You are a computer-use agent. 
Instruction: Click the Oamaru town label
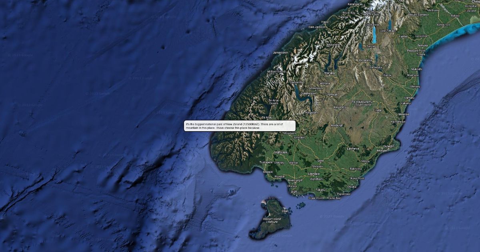coord(410,98)
